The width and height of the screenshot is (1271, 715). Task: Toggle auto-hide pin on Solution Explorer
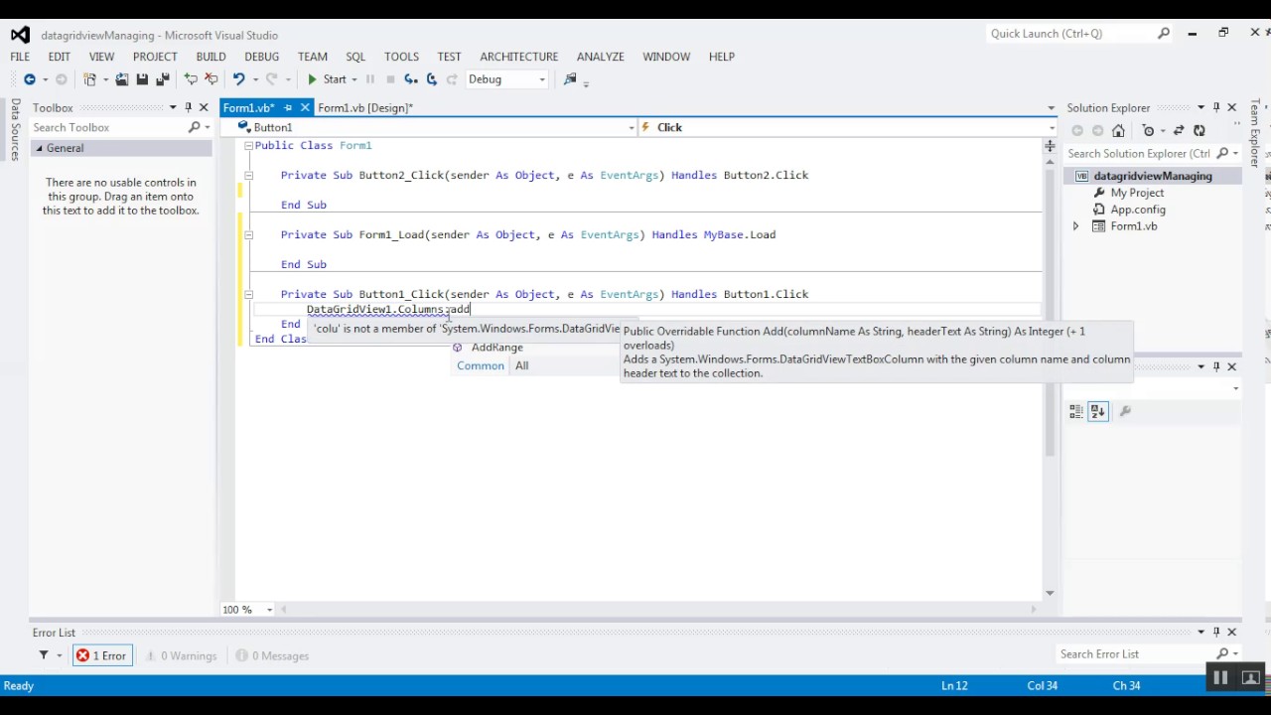1216,107
